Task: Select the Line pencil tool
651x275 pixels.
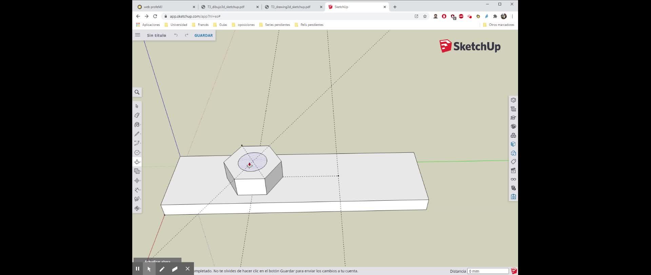Action: click(137, 134)
